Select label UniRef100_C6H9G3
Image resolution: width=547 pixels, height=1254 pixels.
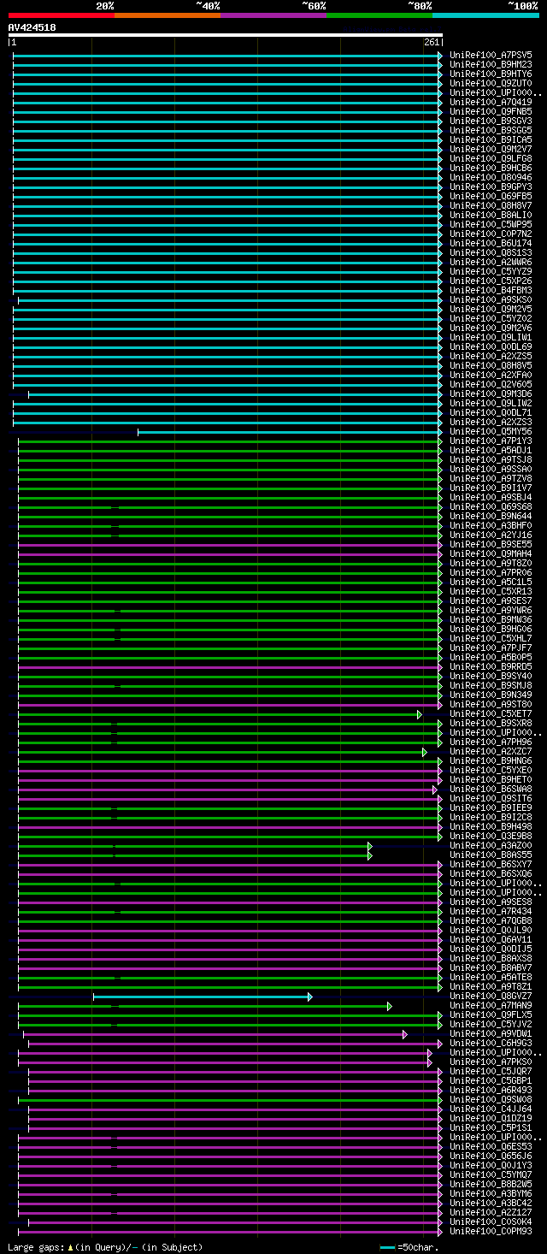[x=491, y=1043]
